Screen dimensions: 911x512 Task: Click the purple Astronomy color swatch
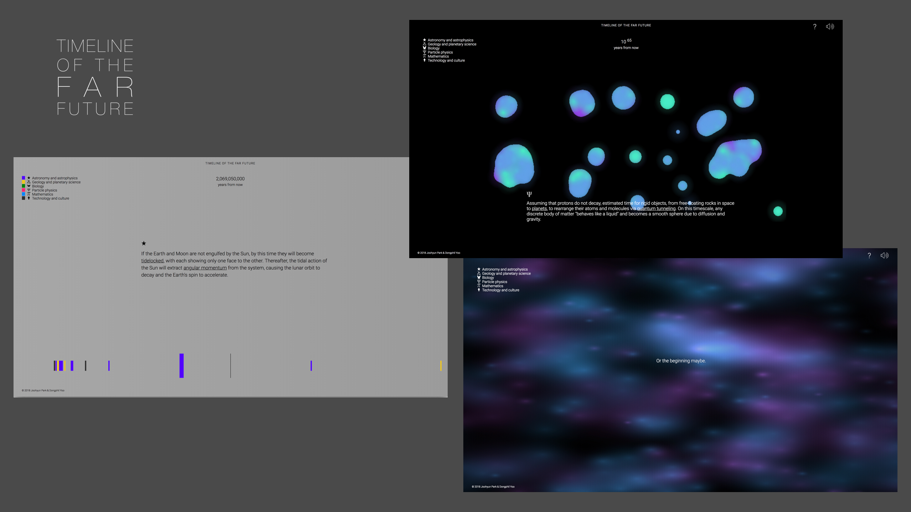[23, 178]
